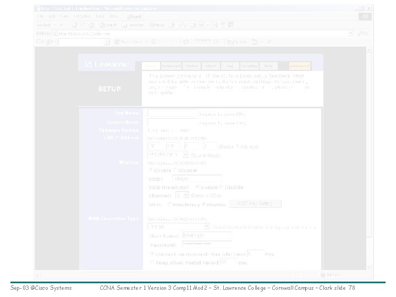Select Wireless Disable radio button
Viewport: 396px width, 297px height.
[x=175, y=170]
